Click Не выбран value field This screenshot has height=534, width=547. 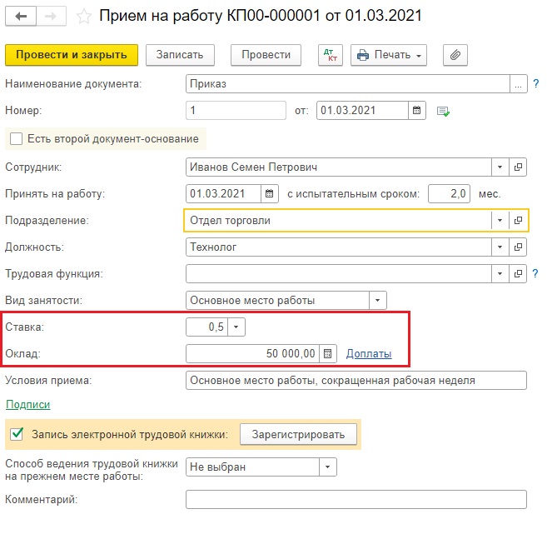click(x=252, y=467)
